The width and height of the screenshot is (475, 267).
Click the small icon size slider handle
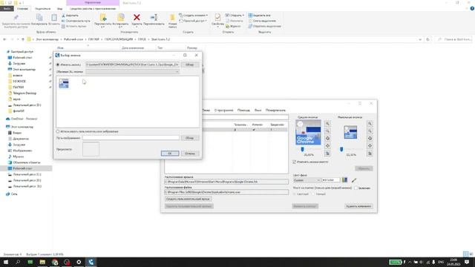pyautogui.click(x=341, y=149)
